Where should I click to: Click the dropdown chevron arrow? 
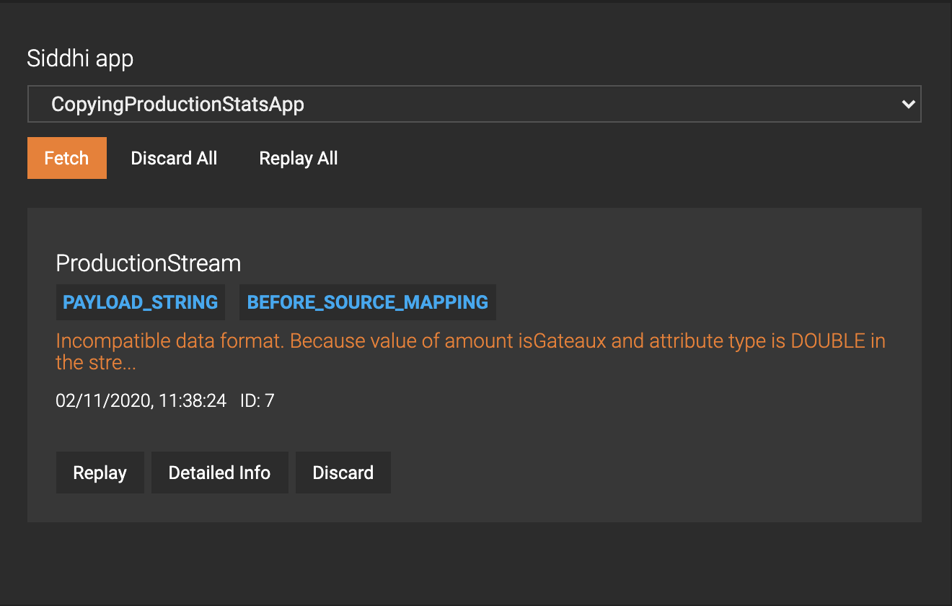coord(908,105)
